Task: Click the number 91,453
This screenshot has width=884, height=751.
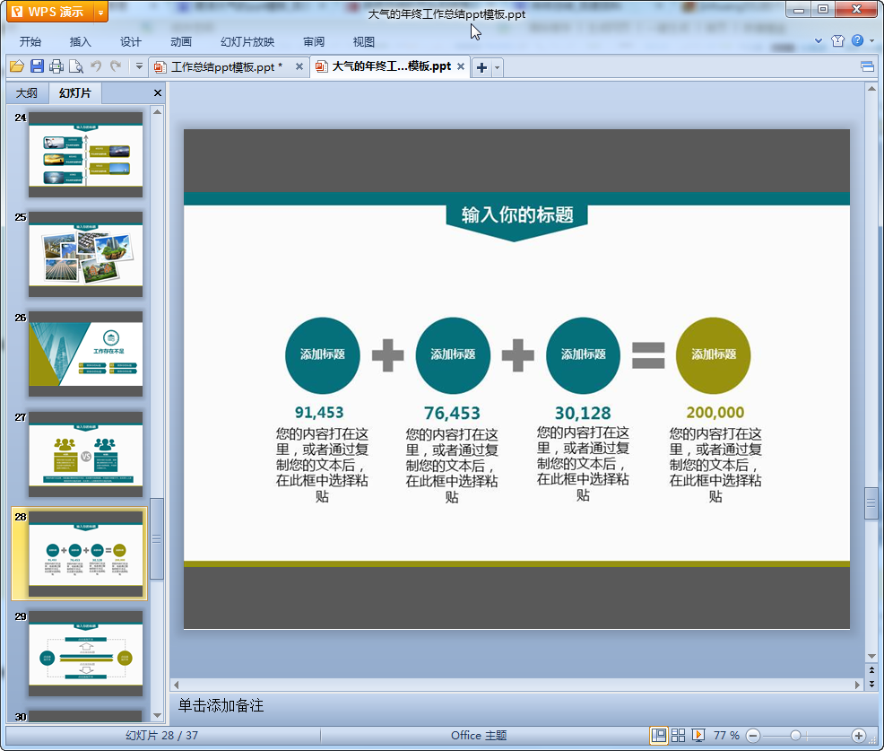Action: coord(319,413)
